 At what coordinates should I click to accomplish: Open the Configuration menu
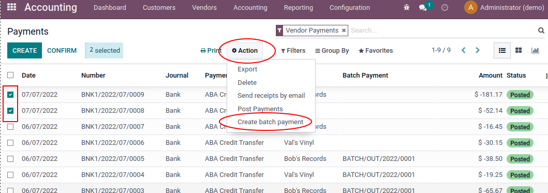pos(349,7)
